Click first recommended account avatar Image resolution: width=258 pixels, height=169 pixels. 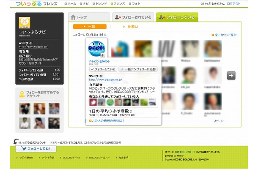coord(25,109)
